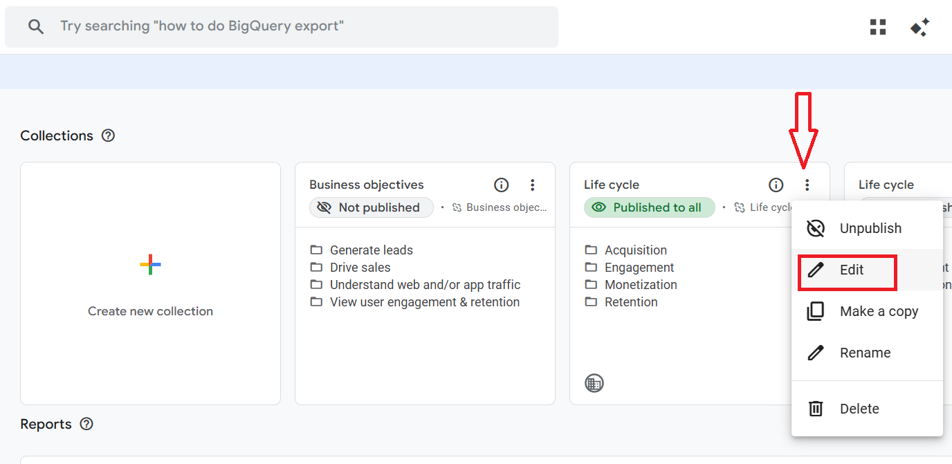Screen dimensions: 952x464
Task: Open info icon on Life cycle card
Action: [776, 185]
